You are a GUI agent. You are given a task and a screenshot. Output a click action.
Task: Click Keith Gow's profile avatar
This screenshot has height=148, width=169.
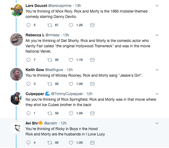click(16, 75)
